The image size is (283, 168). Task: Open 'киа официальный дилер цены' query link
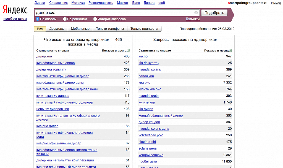(60, 83)
